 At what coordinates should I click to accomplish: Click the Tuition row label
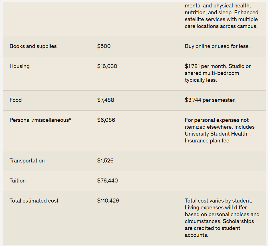pos(17,181)
